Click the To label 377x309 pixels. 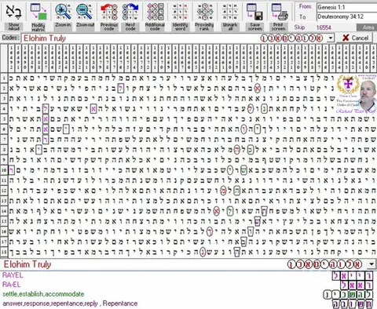[302, 16]
